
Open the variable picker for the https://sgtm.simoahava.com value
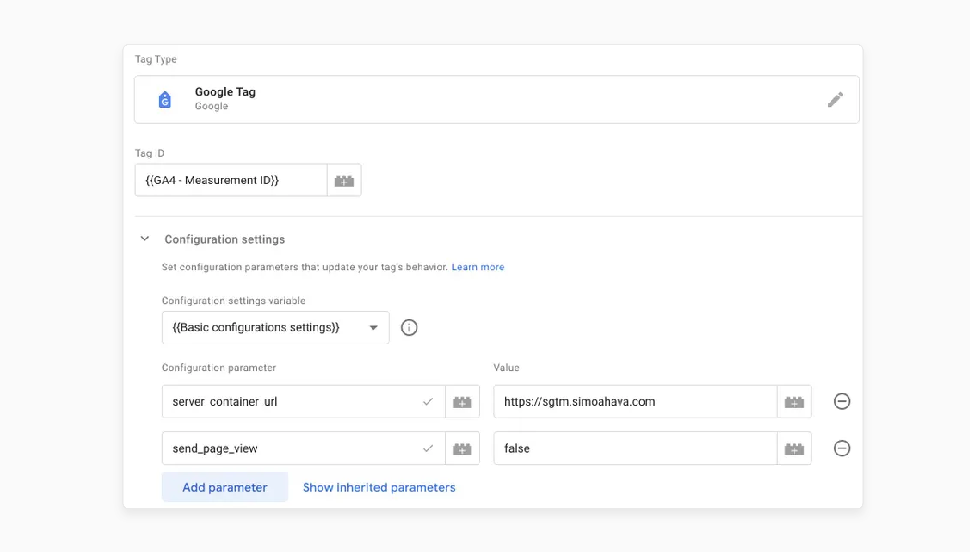794,402
